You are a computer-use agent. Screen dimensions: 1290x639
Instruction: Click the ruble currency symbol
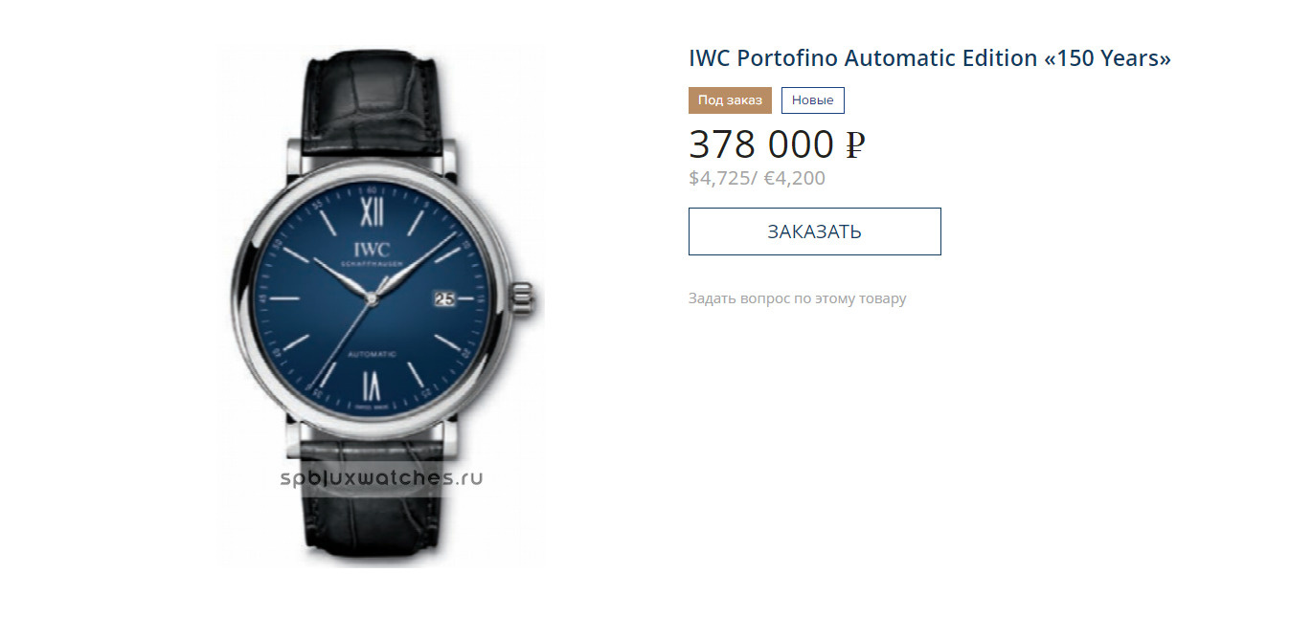[x=854, y=145]
